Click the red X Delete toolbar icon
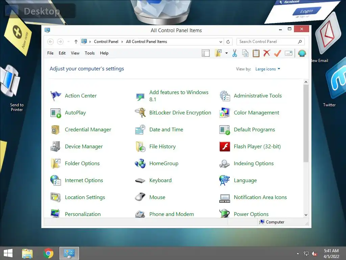346x260 pixels. [x=267, y=53]
